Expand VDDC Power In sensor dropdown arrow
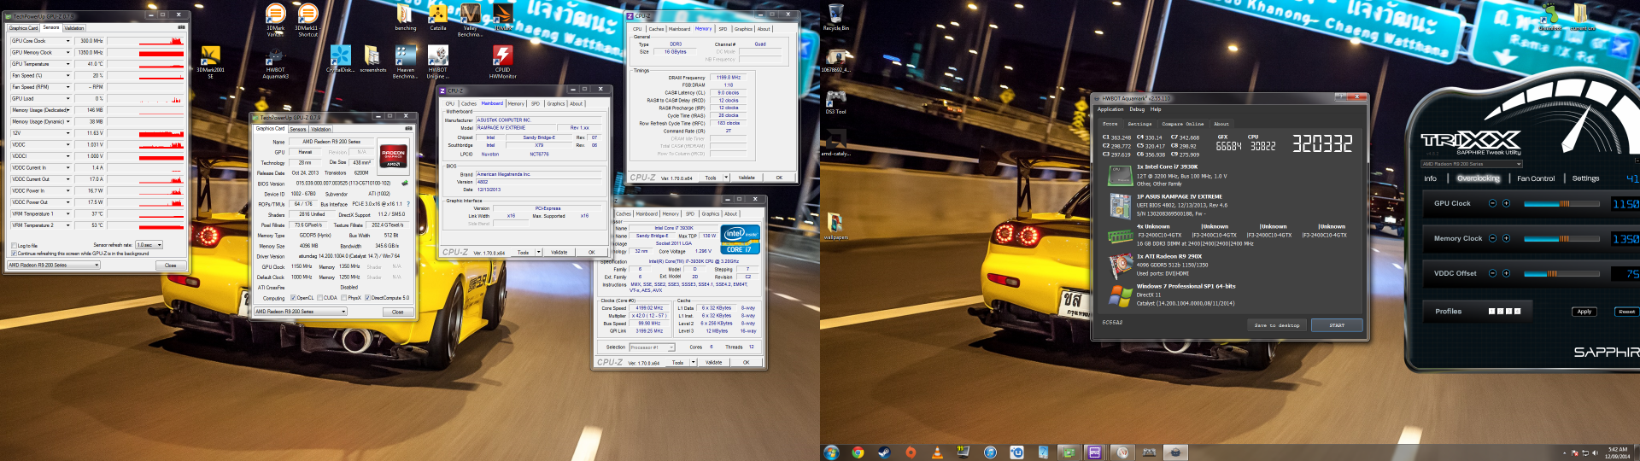Screen dimensions: 1640x461 coord(68,191)
